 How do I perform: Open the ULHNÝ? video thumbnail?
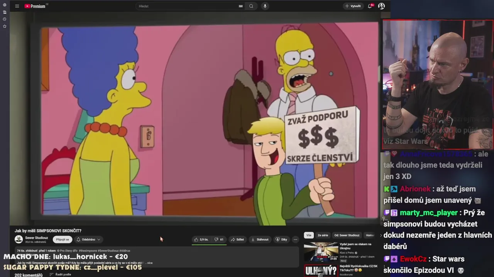(x=321, y=270)
